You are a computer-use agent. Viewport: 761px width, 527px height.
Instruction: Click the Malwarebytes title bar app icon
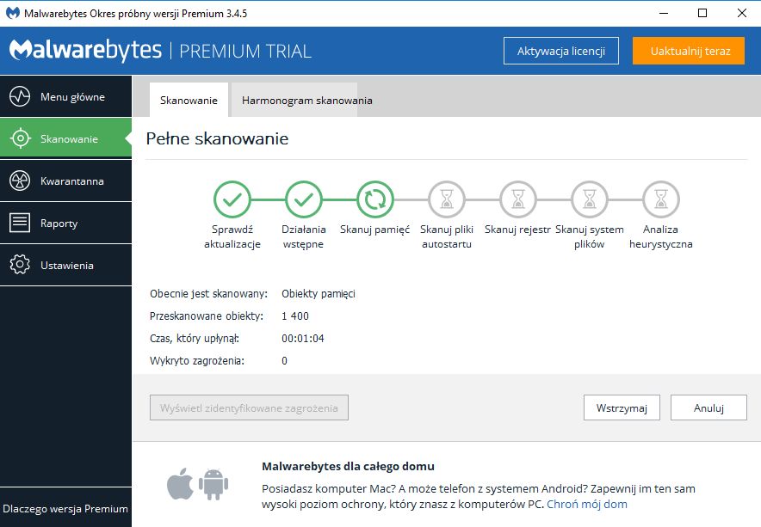tap(13, 13)
